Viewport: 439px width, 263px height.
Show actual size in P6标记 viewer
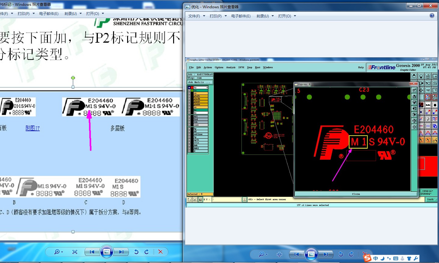pos(75,252)
